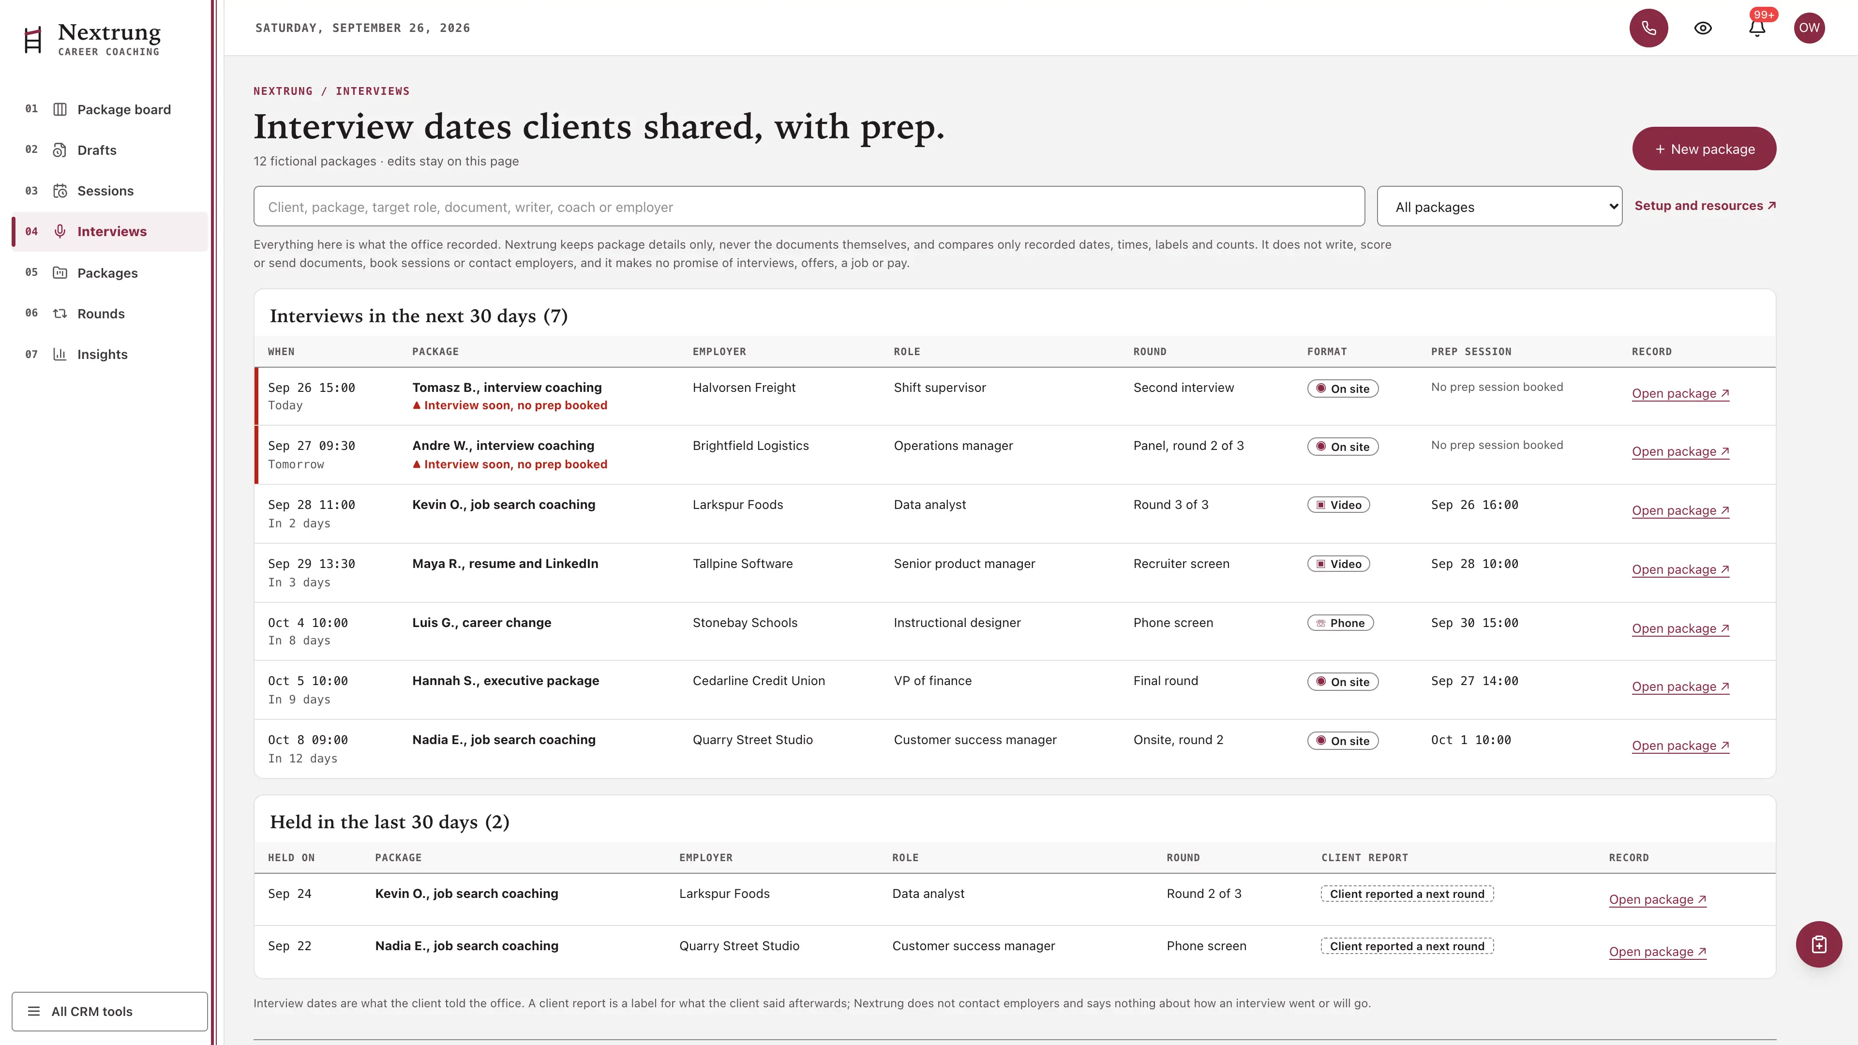Screen dimensions: 1858x1045
Task: Open package for Andre W. row
Action: tap(1680, 452)
